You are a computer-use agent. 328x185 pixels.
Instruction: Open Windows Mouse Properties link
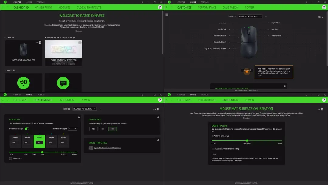click(x=107, y=148)
